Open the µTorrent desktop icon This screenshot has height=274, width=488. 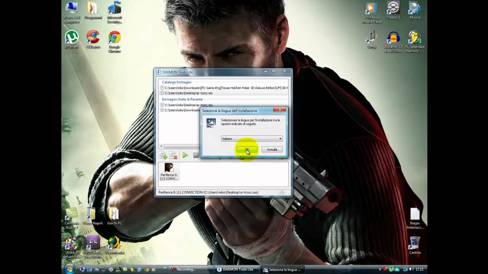72,40
